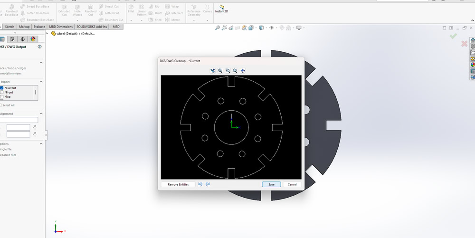Switch to the Markup tab
The image size is (475, 238).
[24, 27]
